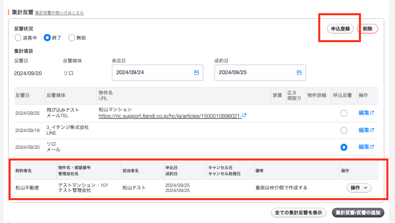Click 重説は仲介側で作成する remark text
The height and width of the screenshot is (223, 395).
(282, 188)
